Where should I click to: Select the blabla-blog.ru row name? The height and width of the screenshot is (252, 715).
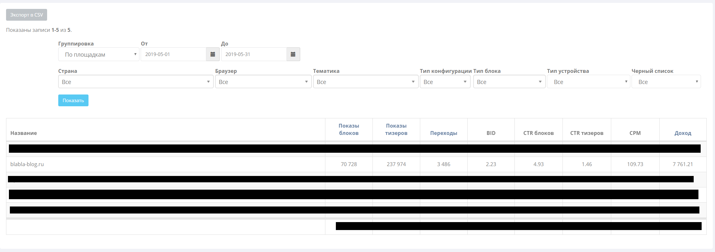pos(27,164)
